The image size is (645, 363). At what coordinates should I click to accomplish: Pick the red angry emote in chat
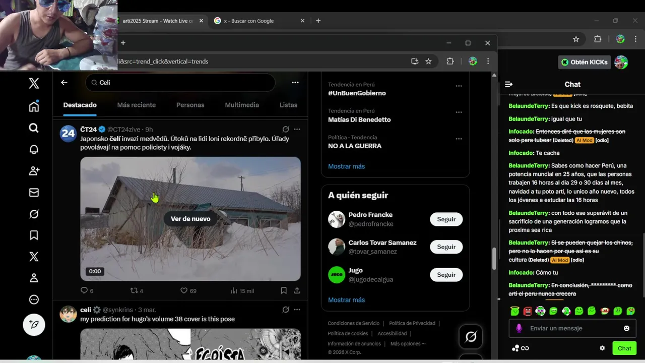coord(528,311)
